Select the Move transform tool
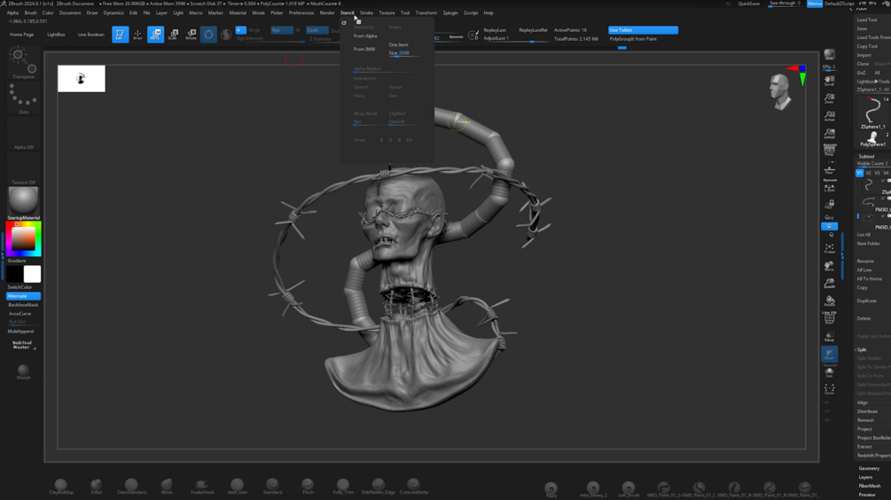The image size is (891, 500). pos(155,35)
